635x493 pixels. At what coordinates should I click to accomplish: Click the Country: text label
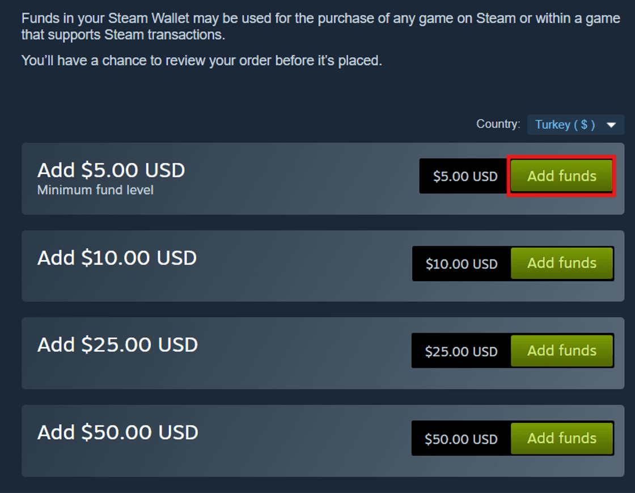click(498, 124)
